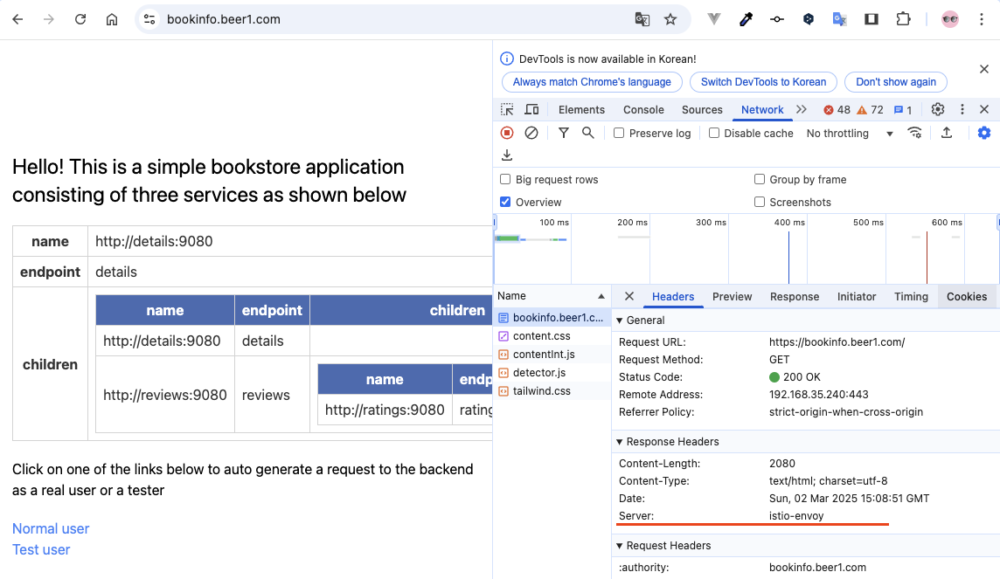Click Don't show again button

(895, 82)
